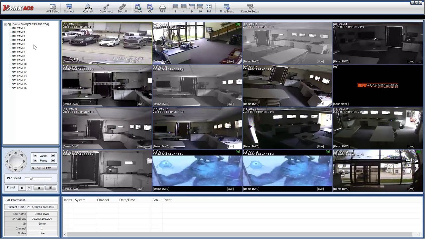Image resolution: width=425 pixels, height=239 pixels.
Task: Move PTZ diagonally up-right
Action: (x=22, y=155)
